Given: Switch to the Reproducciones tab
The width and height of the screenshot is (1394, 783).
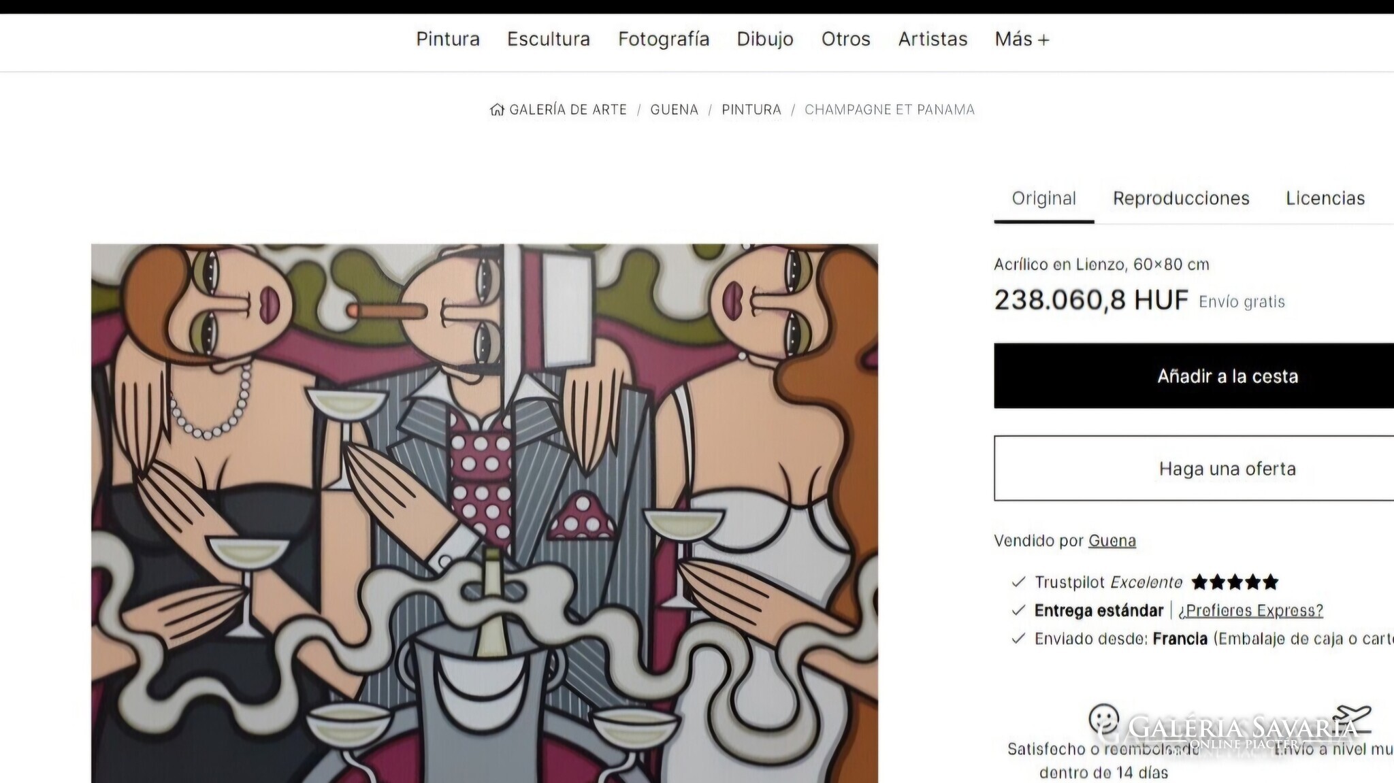Looking at the screenshot, I should [1181, 199].
